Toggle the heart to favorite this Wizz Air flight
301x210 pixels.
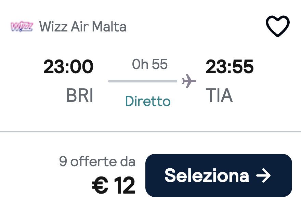pos(278,26)
